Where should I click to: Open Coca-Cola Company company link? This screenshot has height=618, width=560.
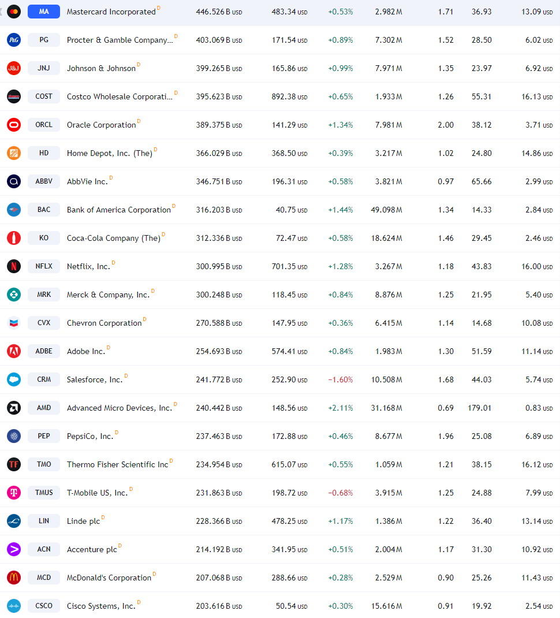pyautogui.click(x=114, y=239)
